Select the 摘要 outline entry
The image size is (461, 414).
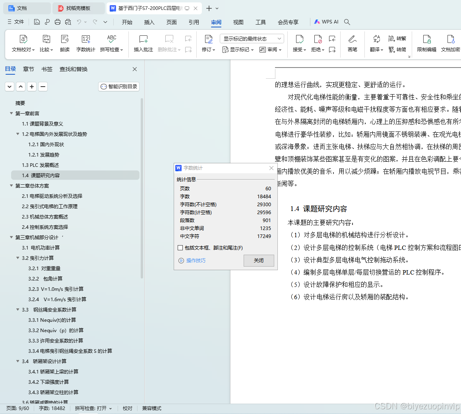click(x=20, y=103)
